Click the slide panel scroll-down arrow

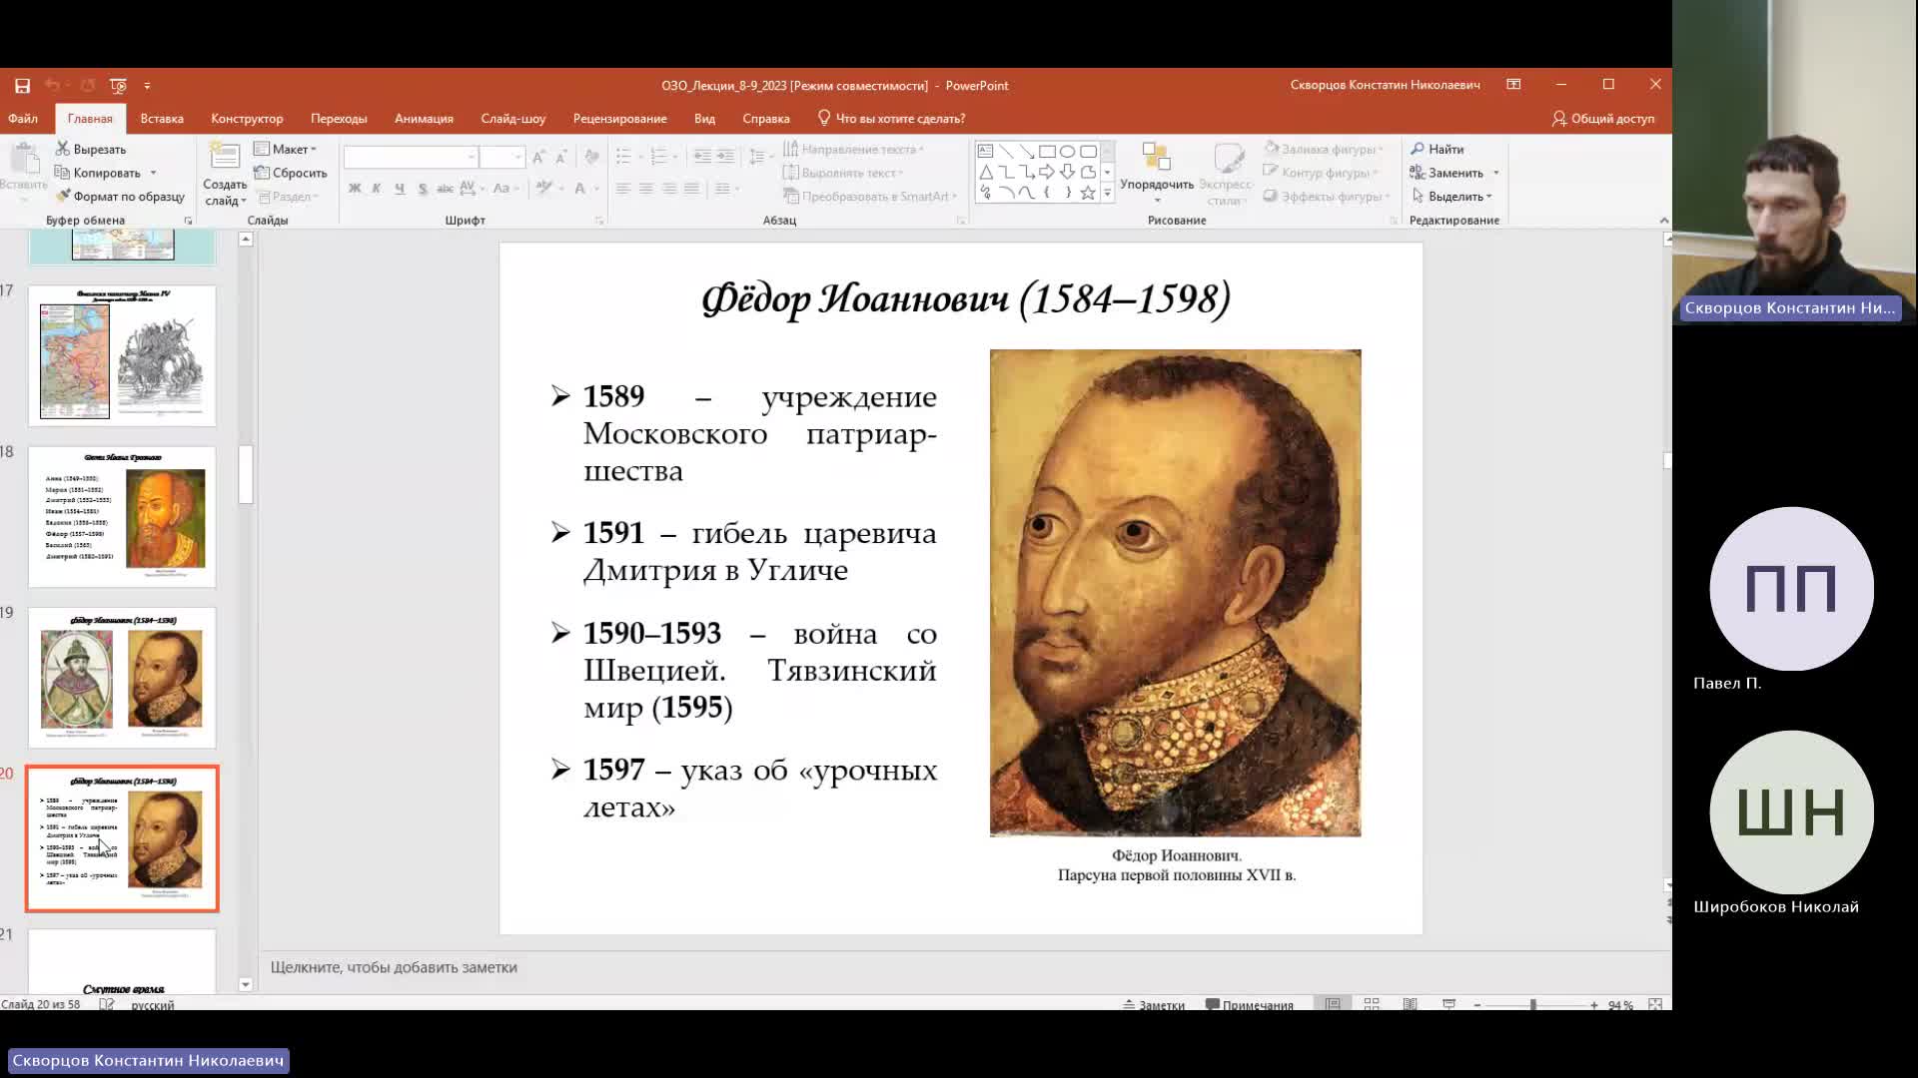(x=246, y=985)
